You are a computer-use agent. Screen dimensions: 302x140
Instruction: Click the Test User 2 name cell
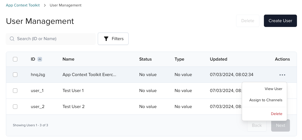coord(74,107)
